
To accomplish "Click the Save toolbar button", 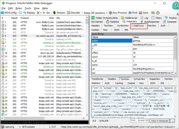I will coord(143,13).
